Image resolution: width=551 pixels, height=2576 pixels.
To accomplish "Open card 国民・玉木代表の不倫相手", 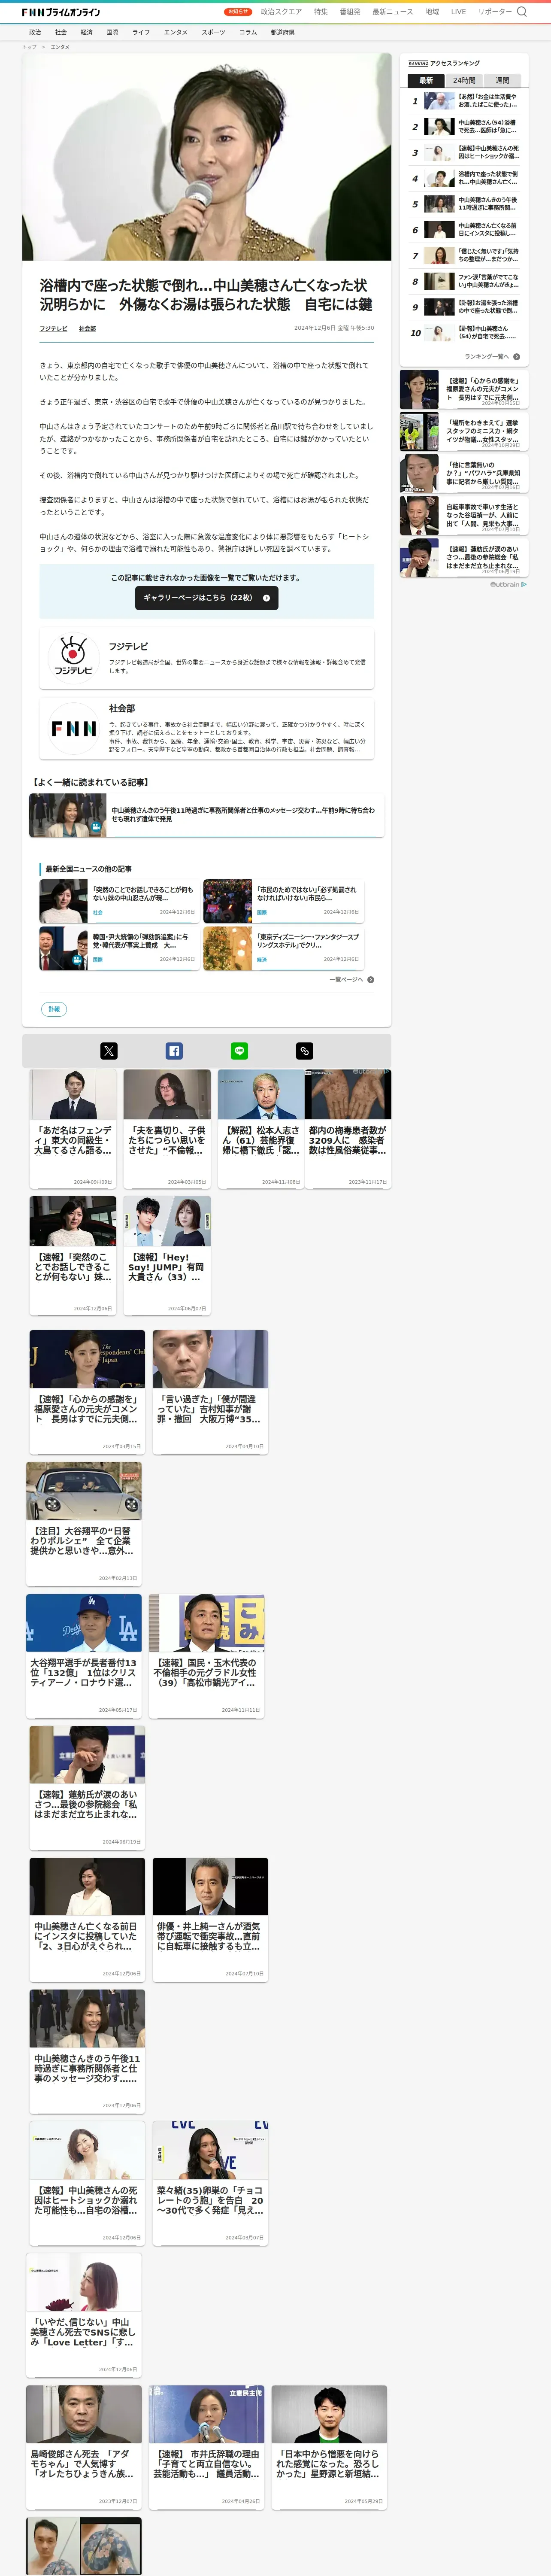I will 207,1656.
